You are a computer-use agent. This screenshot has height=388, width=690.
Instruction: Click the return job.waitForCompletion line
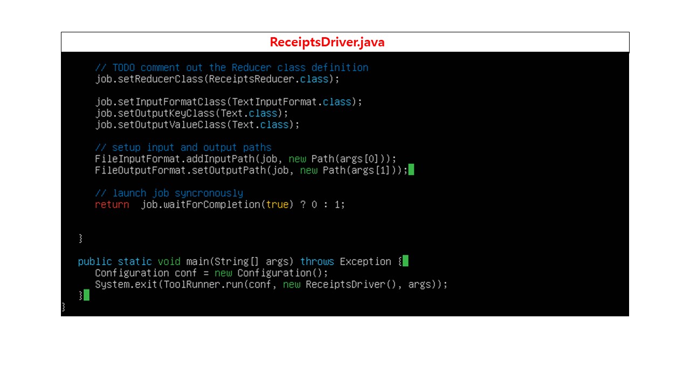coord(220,205)
